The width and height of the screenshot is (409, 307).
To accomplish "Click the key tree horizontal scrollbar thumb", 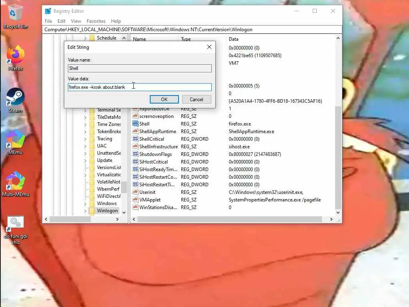I will click(70, 219).
